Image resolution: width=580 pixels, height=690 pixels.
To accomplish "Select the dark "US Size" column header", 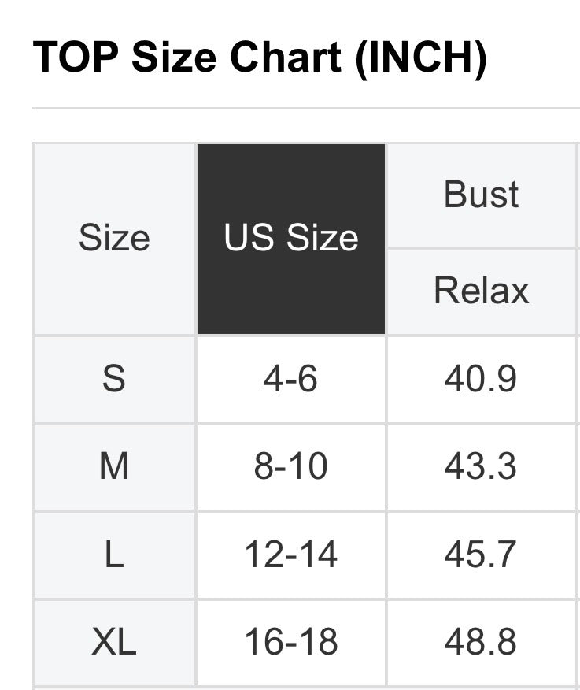I will click(291, 238).
